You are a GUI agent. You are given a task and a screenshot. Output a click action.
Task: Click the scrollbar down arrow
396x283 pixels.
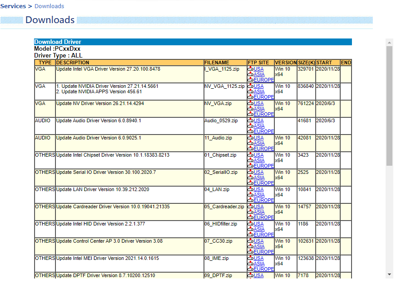(x=389, y=274)
